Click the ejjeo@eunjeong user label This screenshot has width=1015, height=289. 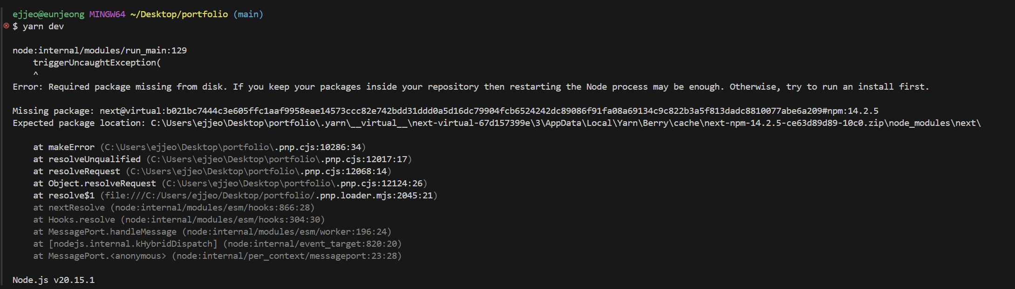point(48,14)
